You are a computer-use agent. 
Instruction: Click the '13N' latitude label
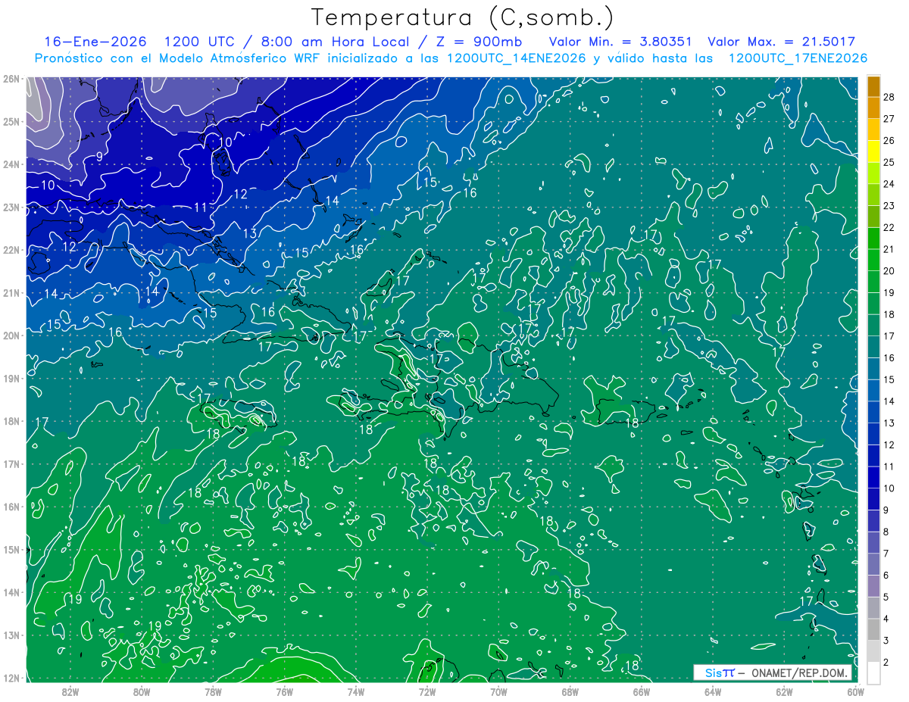coord(11,635)
